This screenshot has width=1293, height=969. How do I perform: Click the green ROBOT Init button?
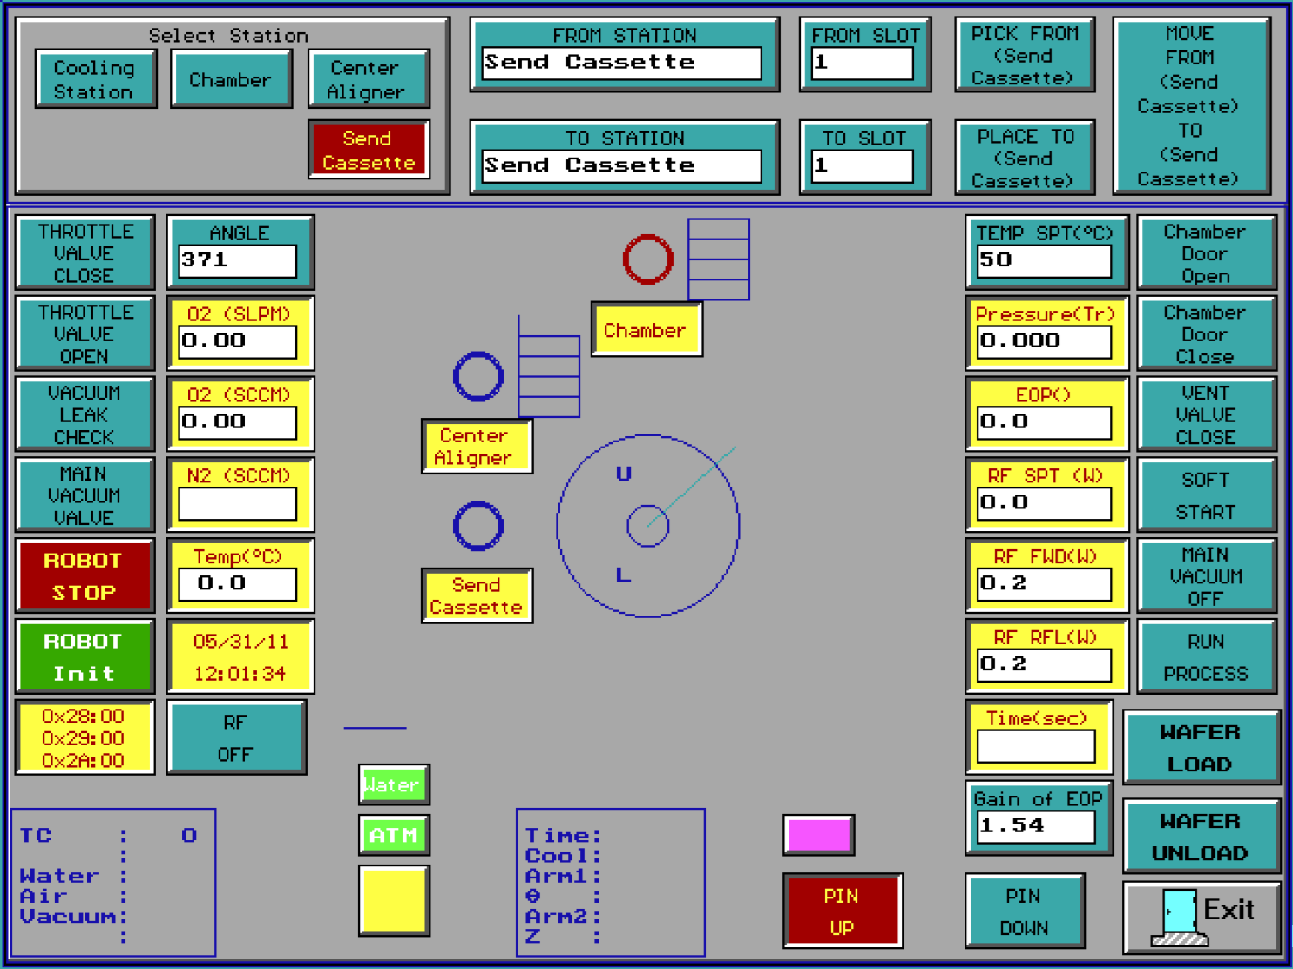click(85, 657)
